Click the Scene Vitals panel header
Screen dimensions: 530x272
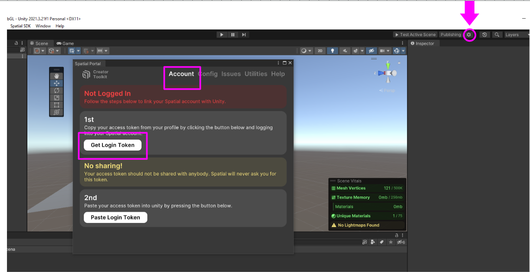(x=367, y=181)
